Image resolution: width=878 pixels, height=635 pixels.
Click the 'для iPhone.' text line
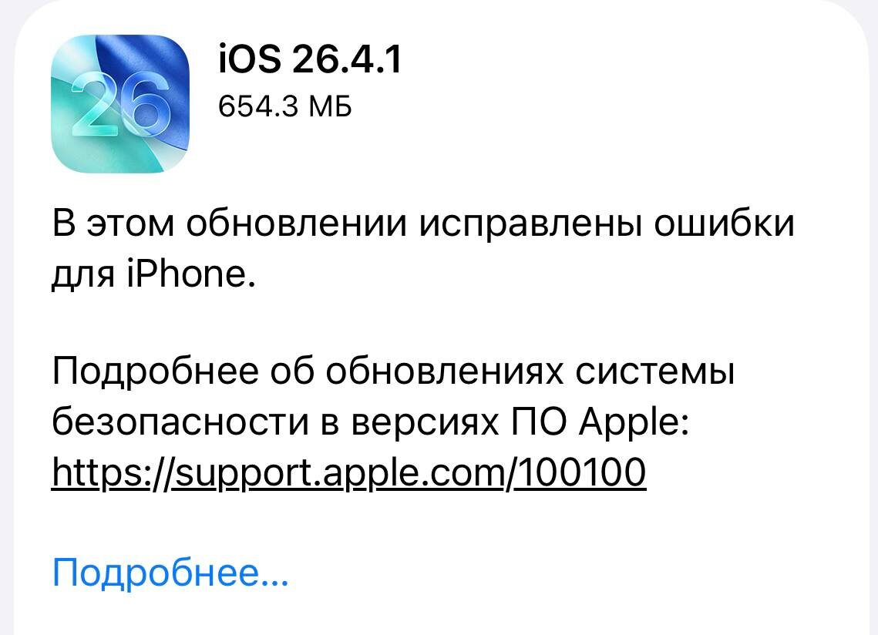coord(153,274)
